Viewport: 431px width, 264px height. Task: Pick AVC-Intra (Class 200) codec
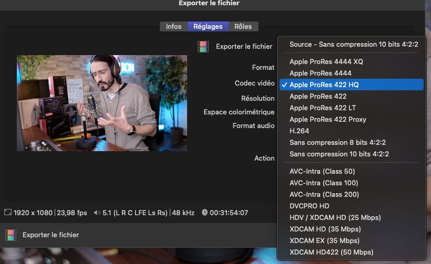pyautogui.click(x=352, y=194)
